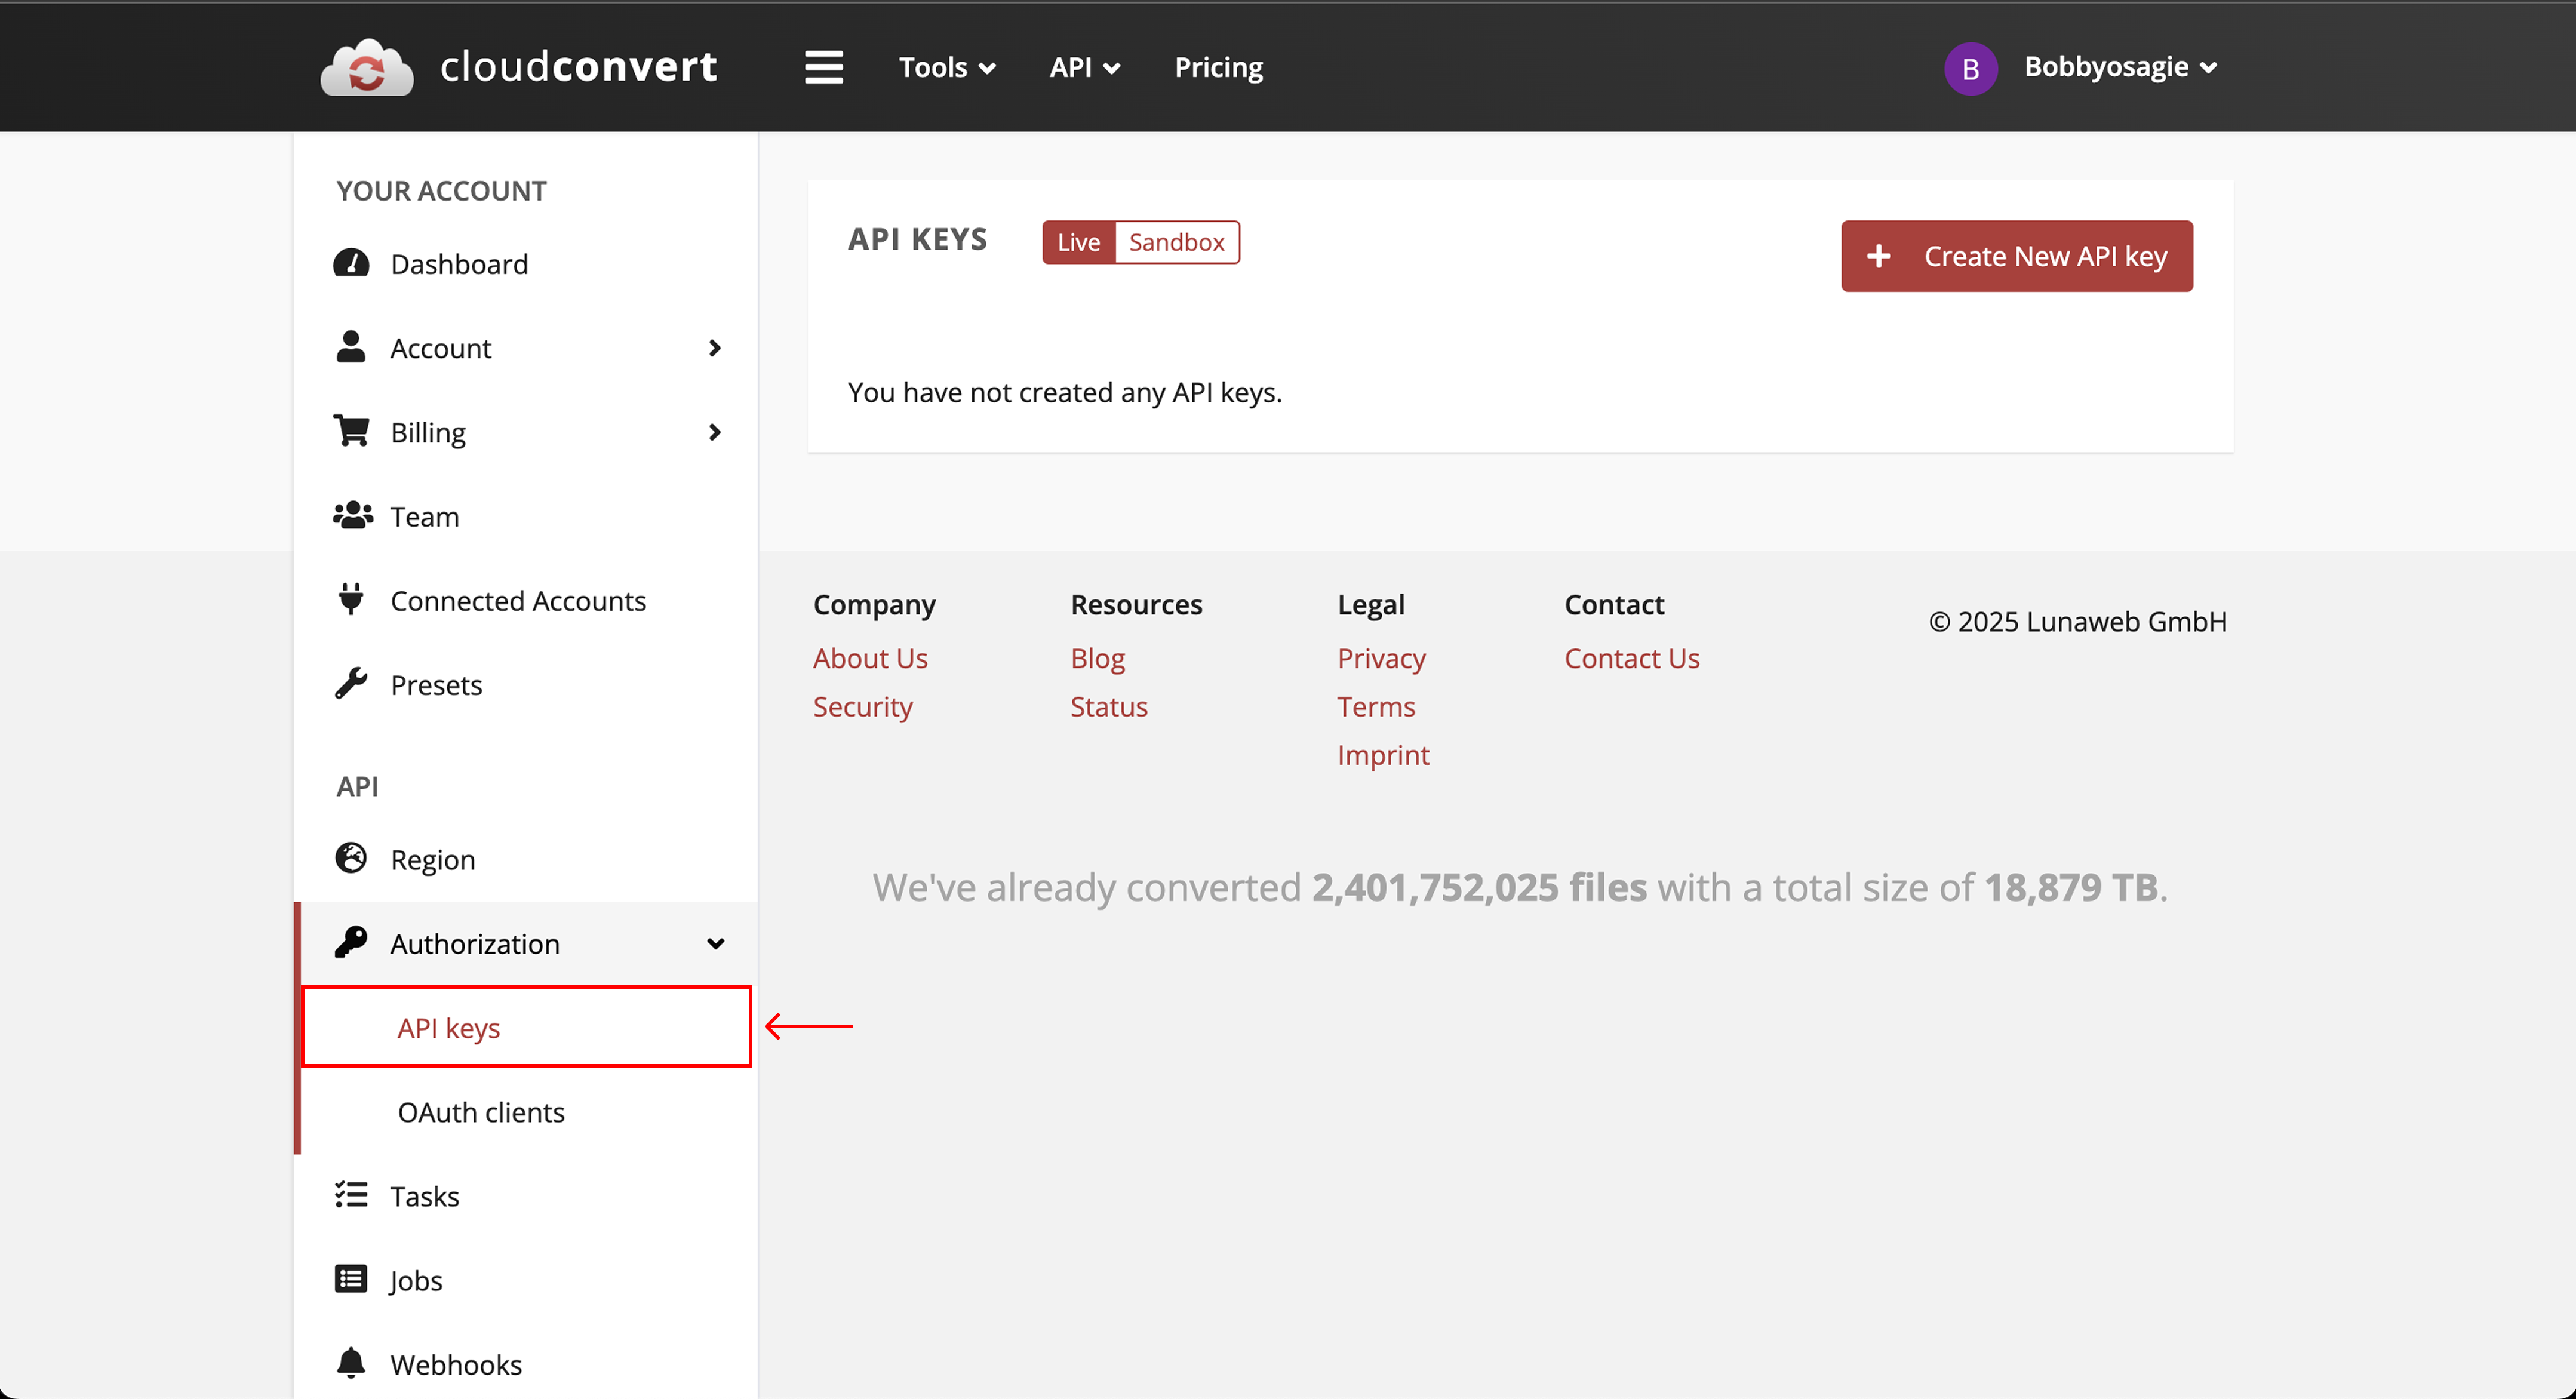Open the Tools dropdown menu
The image size is (2576, 1399).
point(946,67)
